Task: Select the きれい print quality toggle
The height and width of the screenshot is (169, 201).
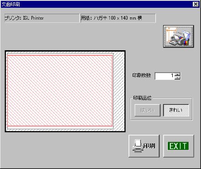Action: [x=176, y=110]
